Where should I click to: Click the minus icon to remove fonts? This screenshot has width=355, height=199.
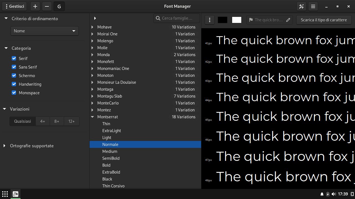47,6
